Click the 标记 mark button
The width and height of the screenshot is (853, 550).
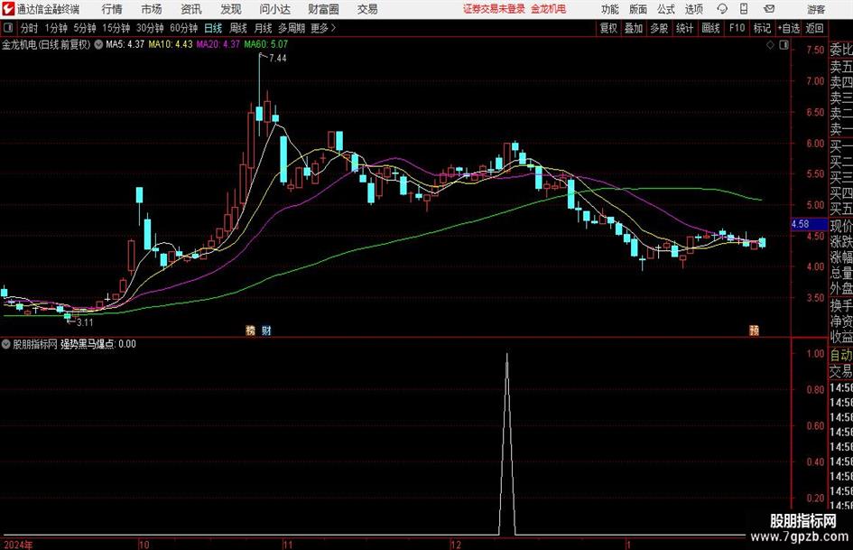[x=762, y=28]
